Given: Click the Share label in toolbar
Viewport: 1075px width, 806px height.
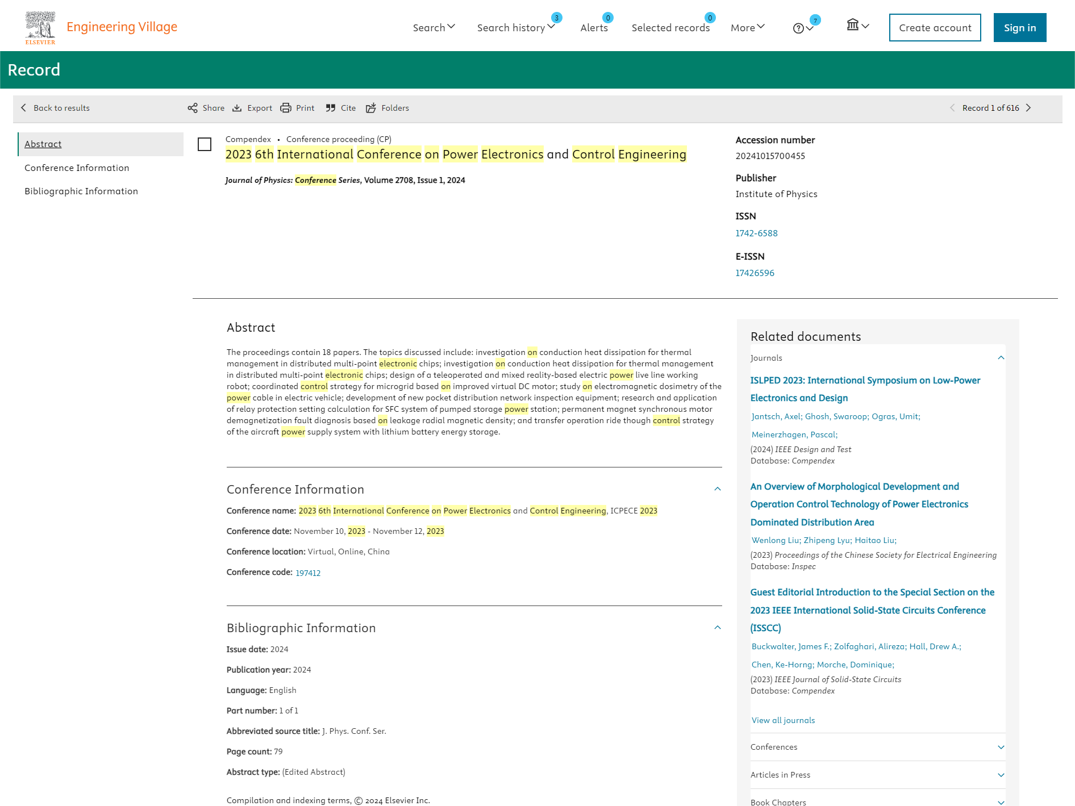Looking at the screenshot, I should 214,108.
